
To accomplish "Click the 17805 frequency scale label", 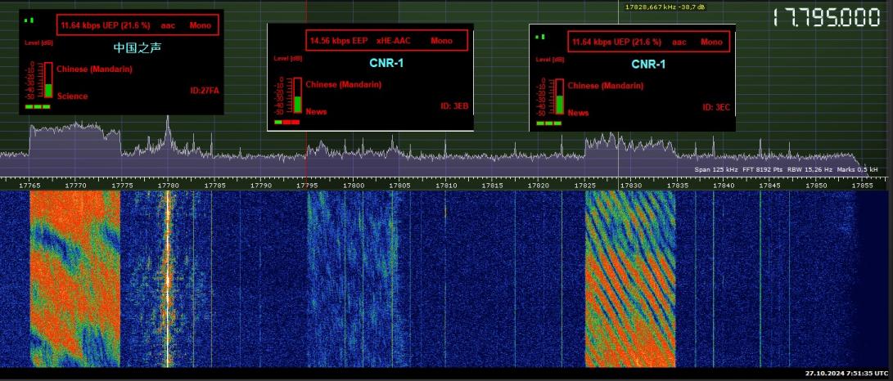I will coord(400,186).
